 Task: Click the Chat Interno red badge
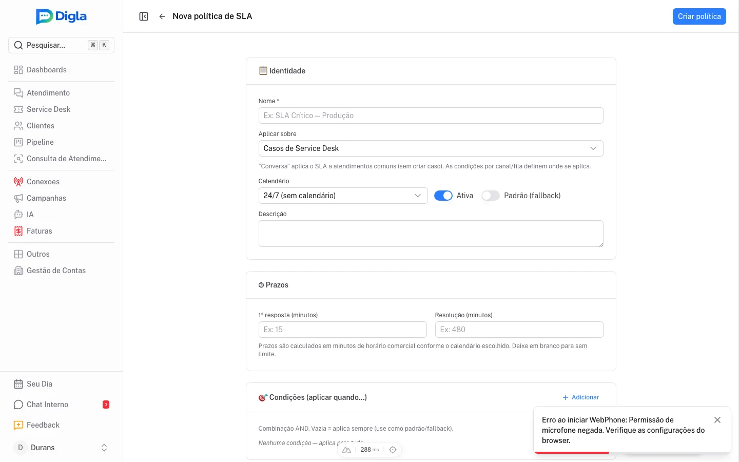pyautogui.click(x=106, y=405)
